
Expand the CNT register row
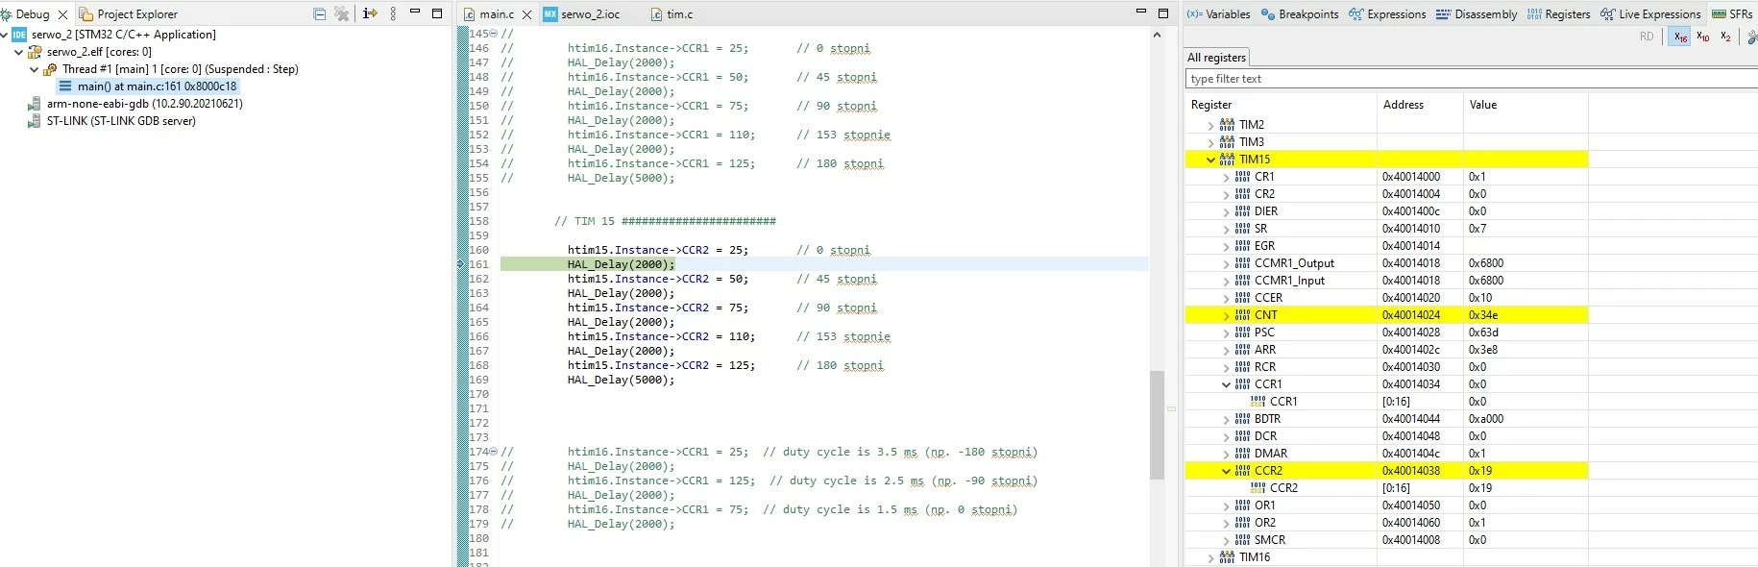coord(1226,315)
